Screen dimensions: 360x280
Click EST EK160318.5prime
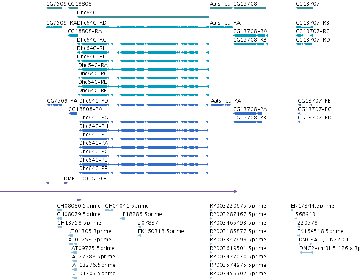[x=161, y=231]
